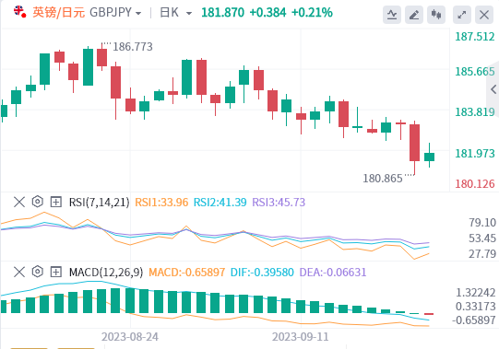Remove the MACD indicator with its X

19,272
